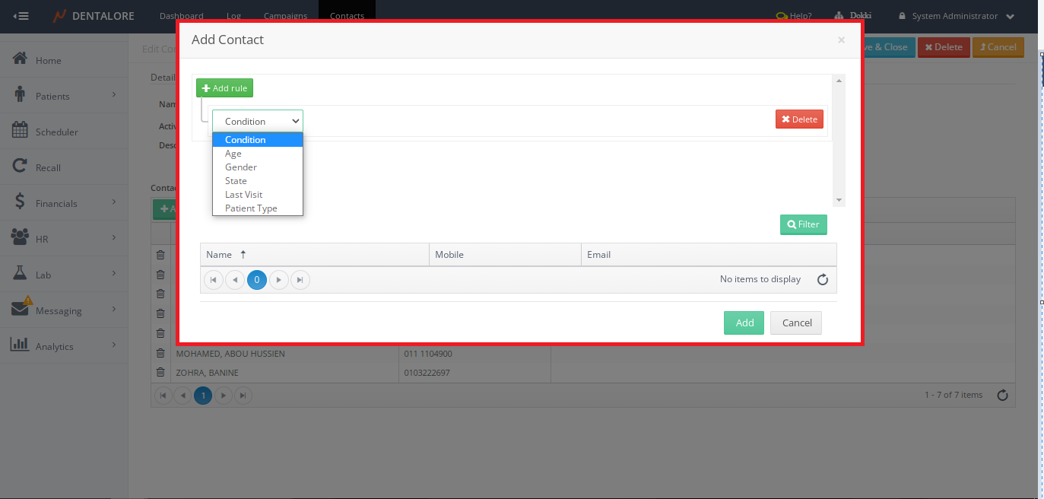1044x499 pixels.
Task: Refresh the Add Contact grid
Action: [822, 280]
